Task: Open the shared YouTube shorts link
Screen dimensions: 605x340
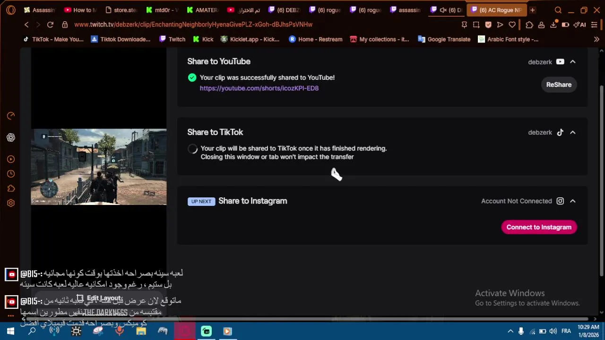Action: pyautogui.click(x=259, y=88)
